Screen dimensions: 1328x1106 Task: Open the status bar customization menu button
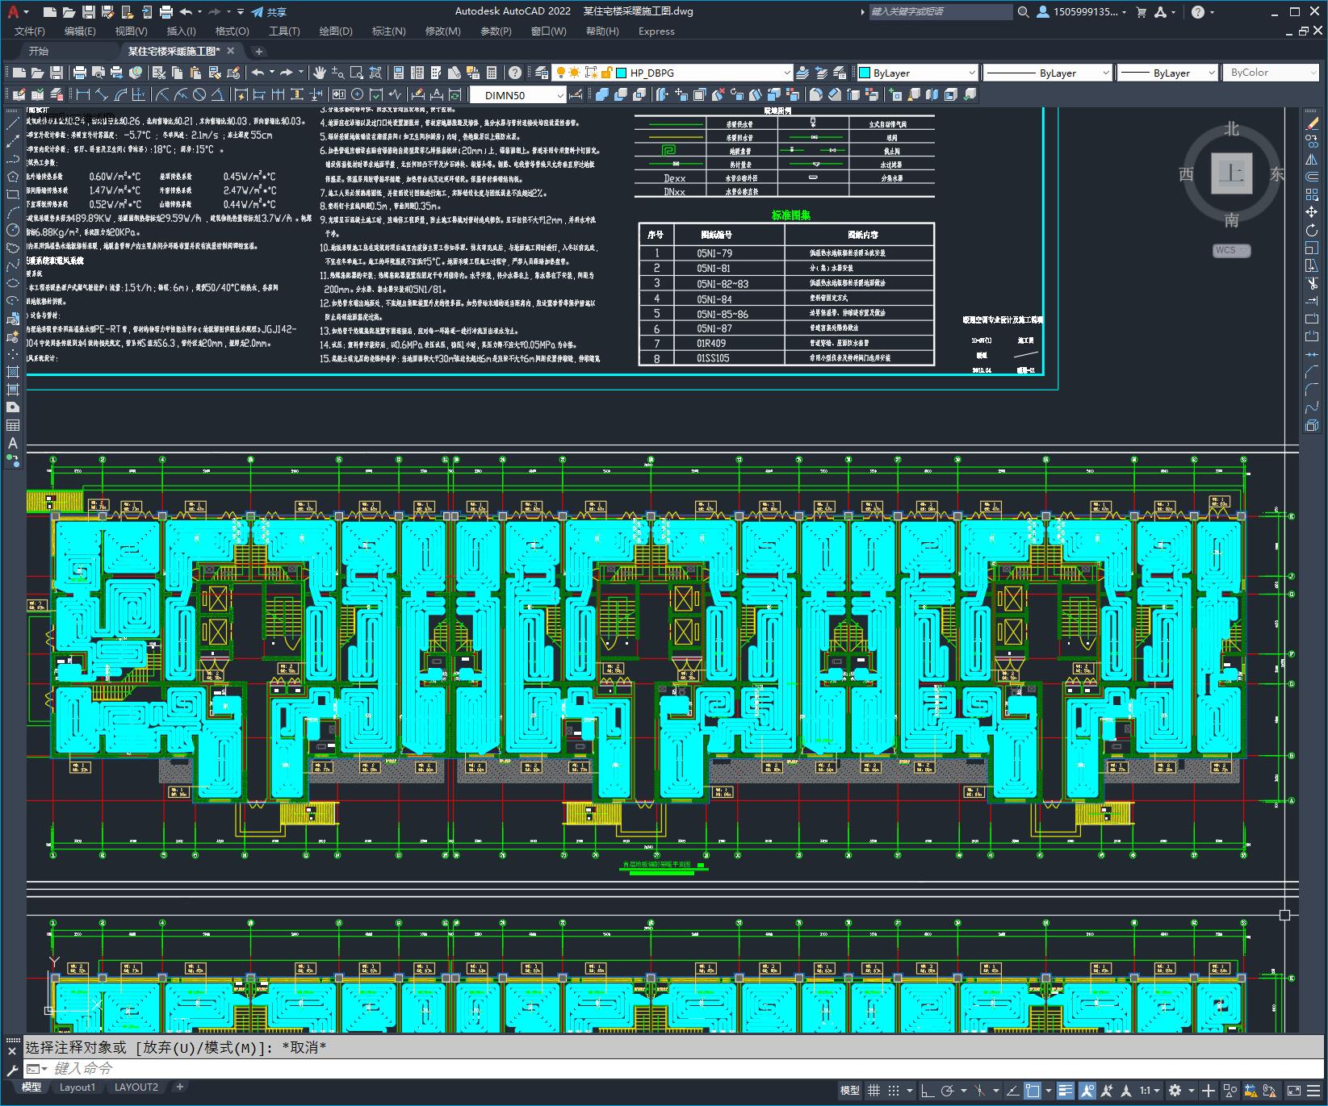tap(1314, 1091)
